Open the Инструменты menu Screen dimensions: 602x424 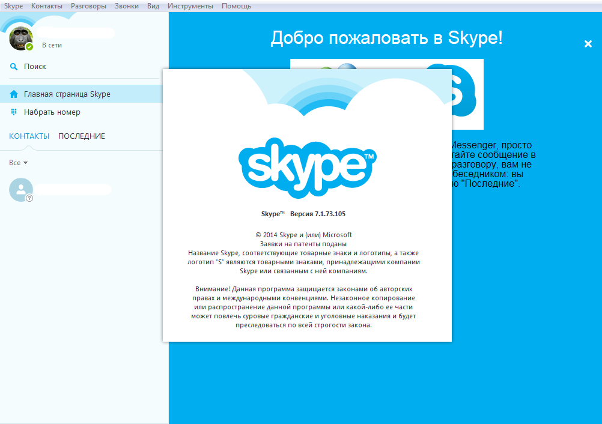click(x=190, y=6)
